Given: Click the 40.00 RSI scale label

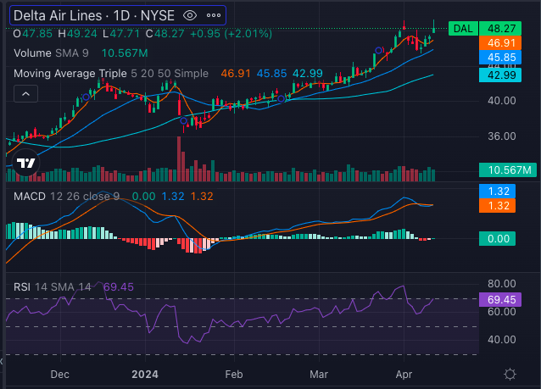Looking at the screenshot, I should (502, 340).
